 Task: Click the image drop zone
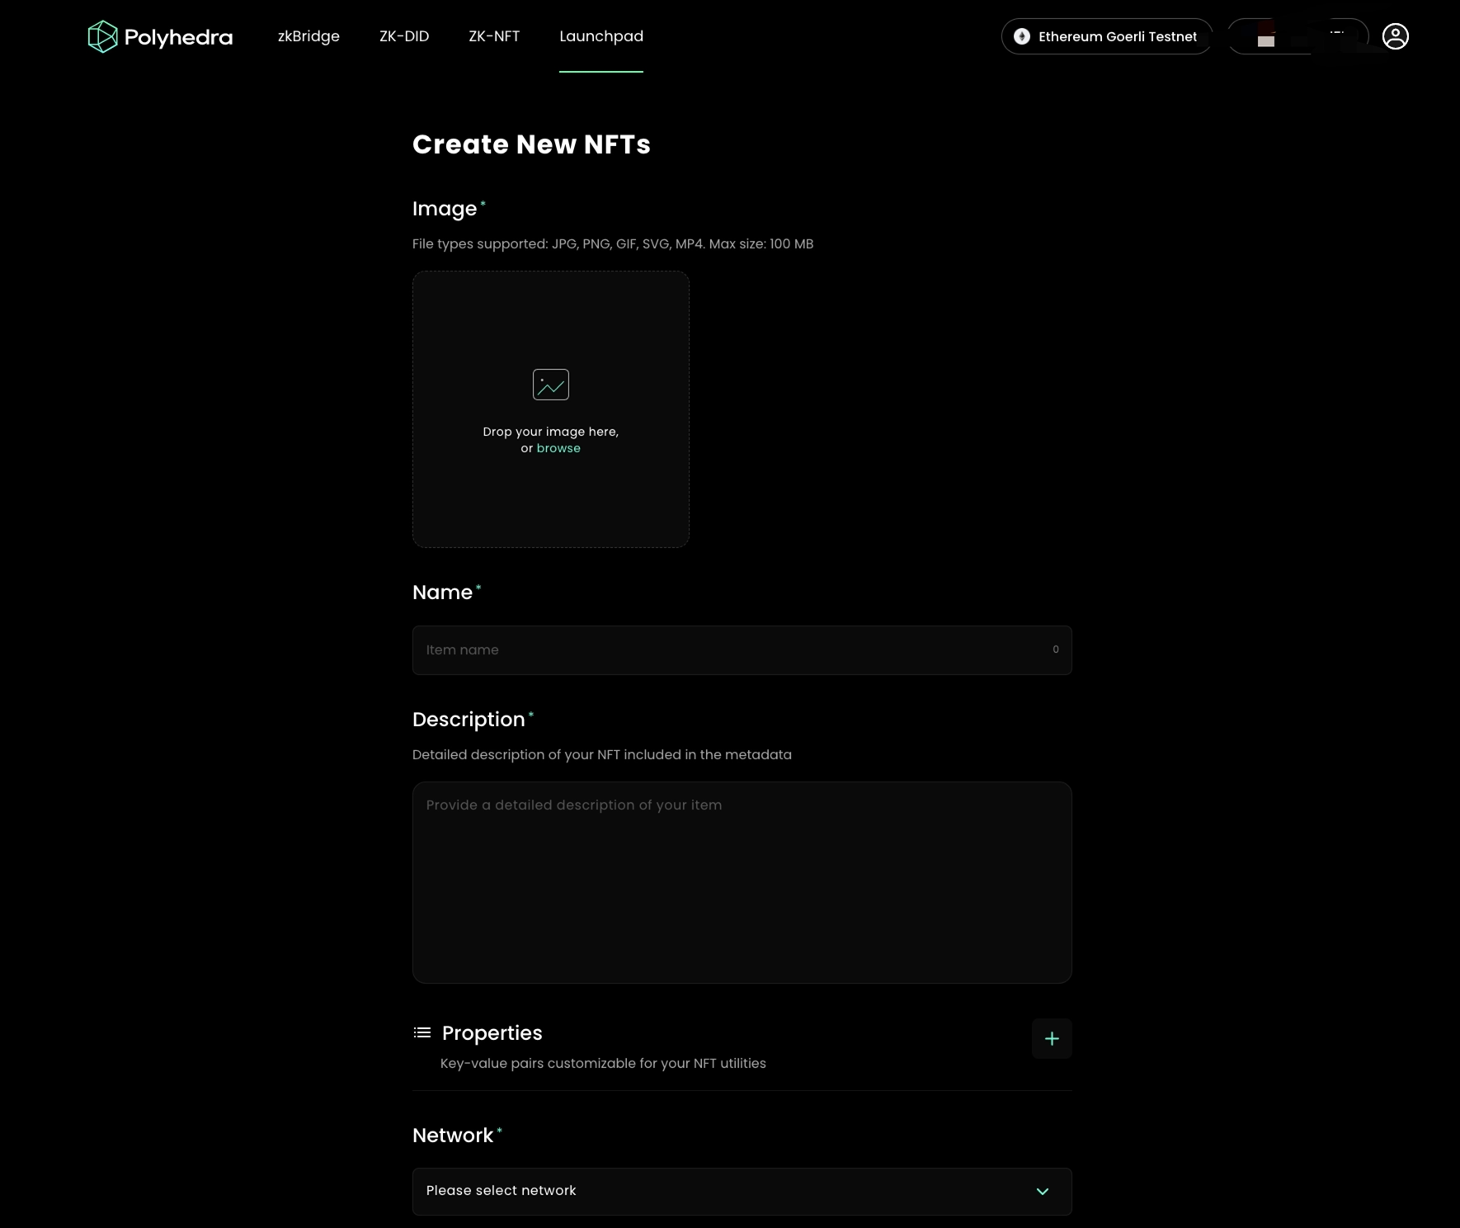pos(550,409)
